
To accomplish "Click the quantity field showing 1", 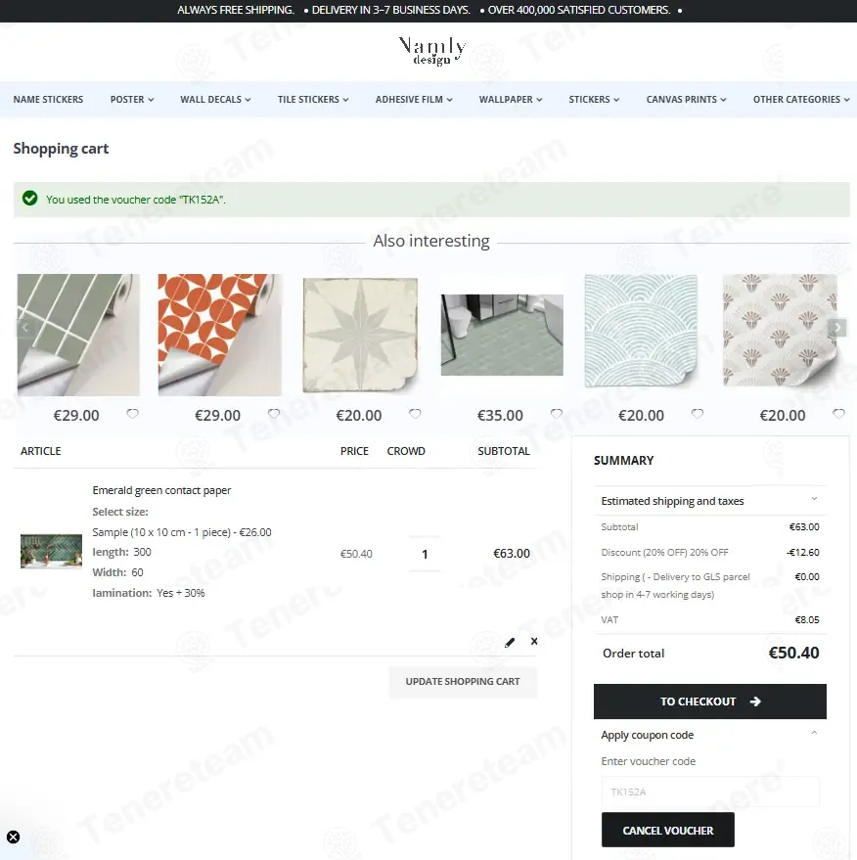I will [425, 554].
